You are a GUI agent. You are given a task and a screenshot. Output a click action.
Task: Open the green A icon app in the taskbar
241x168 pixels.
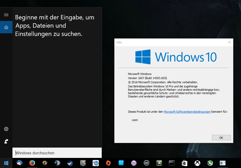pos(159,163)
